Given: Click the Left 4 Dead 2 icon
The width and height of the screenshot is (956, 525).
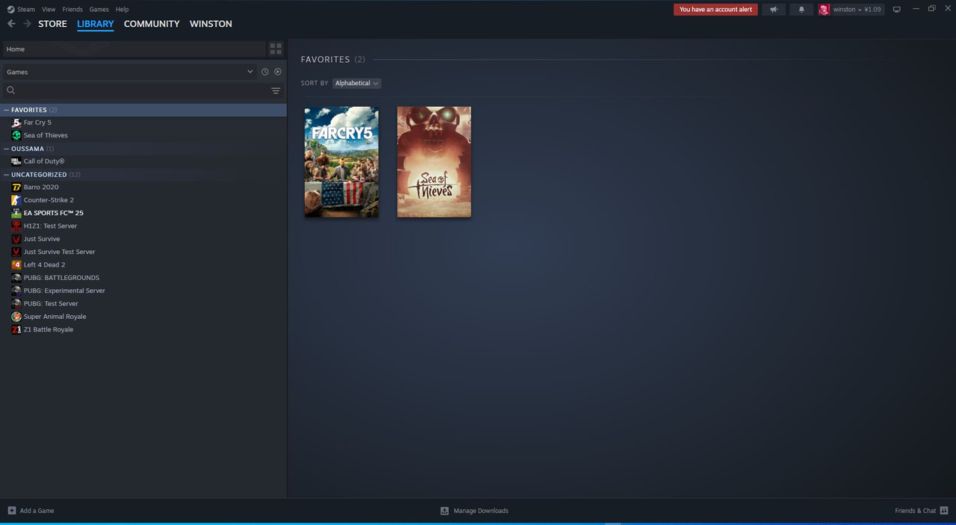Looking at the screenshot, I should 16,265.
